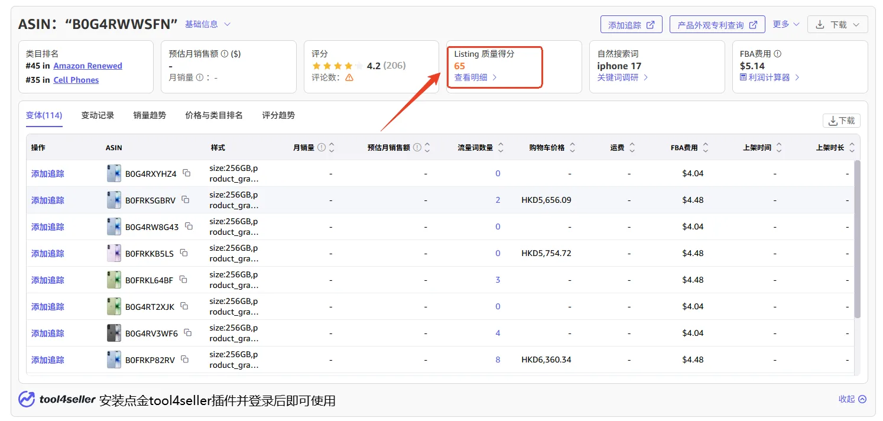
Task: Click price HKD5,754.72 cell
Action: [546, 253]
